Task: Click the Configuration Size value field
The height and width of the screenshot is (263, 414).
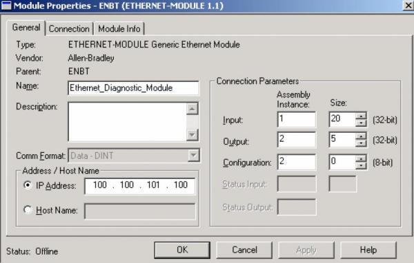Action: coord(342,162)
